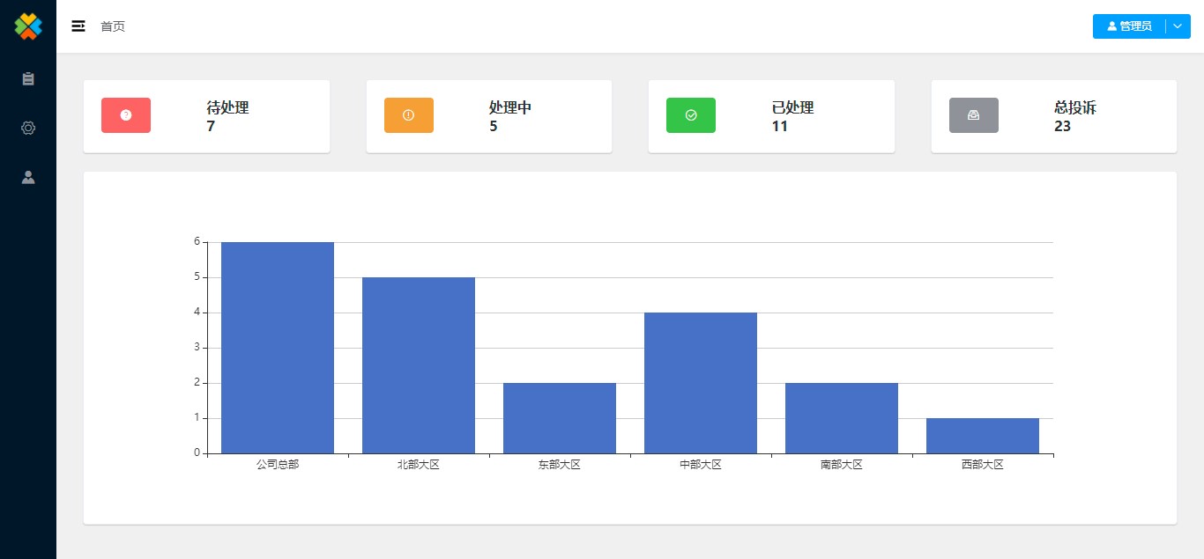Click the gray 总投诉 inbox icon
This screenshot has height=559, width=1204.
[x=973, y=115]
